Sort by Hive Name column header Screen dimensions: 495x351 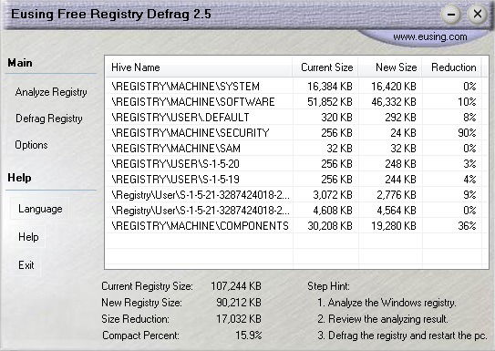[x=199, y=67]
